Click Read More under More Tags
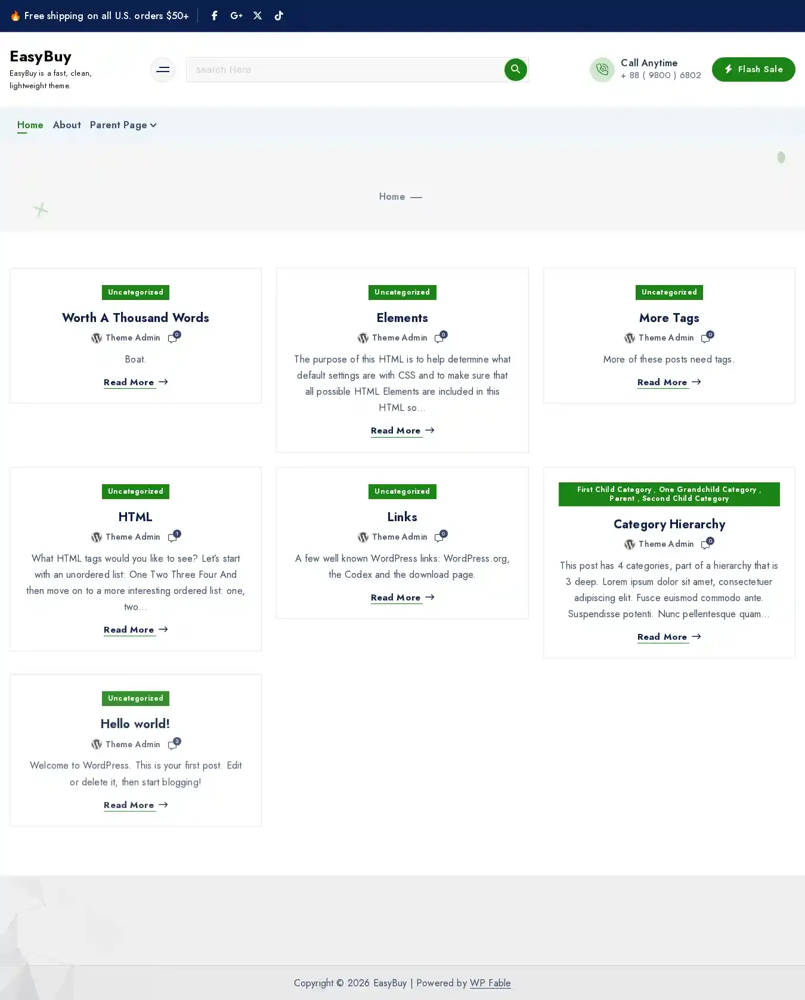This screenshot has width=805, height=1000. pos(669,382)
